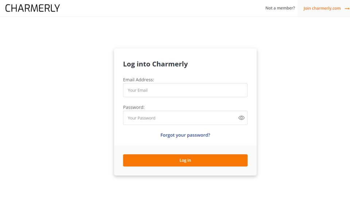Go to sign-up via Join charmerly.com

(322, 8)
